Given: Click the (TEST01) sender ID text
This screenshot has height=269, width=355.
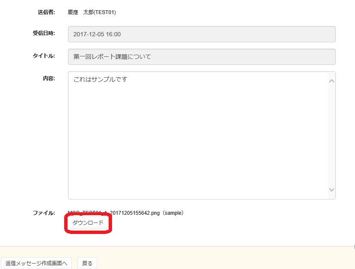Looking at the screenshot, I should point(104,12).
